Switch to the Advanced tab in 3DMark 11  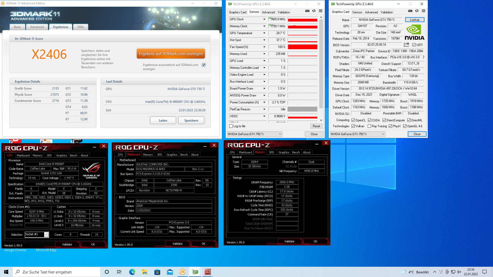37,27
